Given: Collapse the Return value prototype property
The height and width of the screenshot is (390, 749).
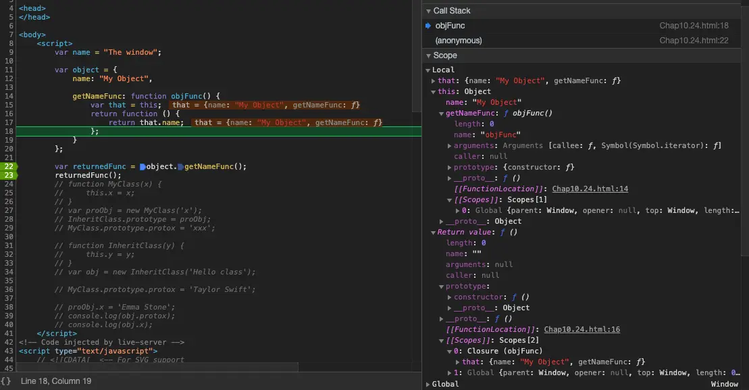Looking at the screenshot, I should coord(442,287).
